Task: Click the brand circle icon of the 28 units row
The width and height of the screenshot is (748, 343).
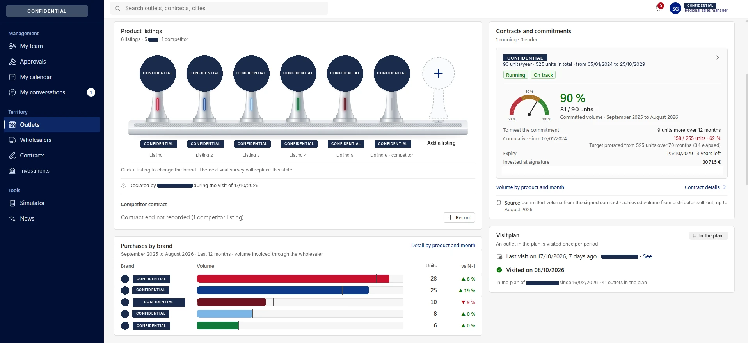Action: (125, 279)
